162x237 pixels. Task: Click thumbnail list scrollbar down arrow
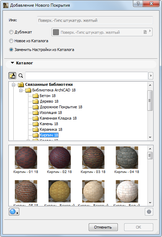click(x=150, y=203)
